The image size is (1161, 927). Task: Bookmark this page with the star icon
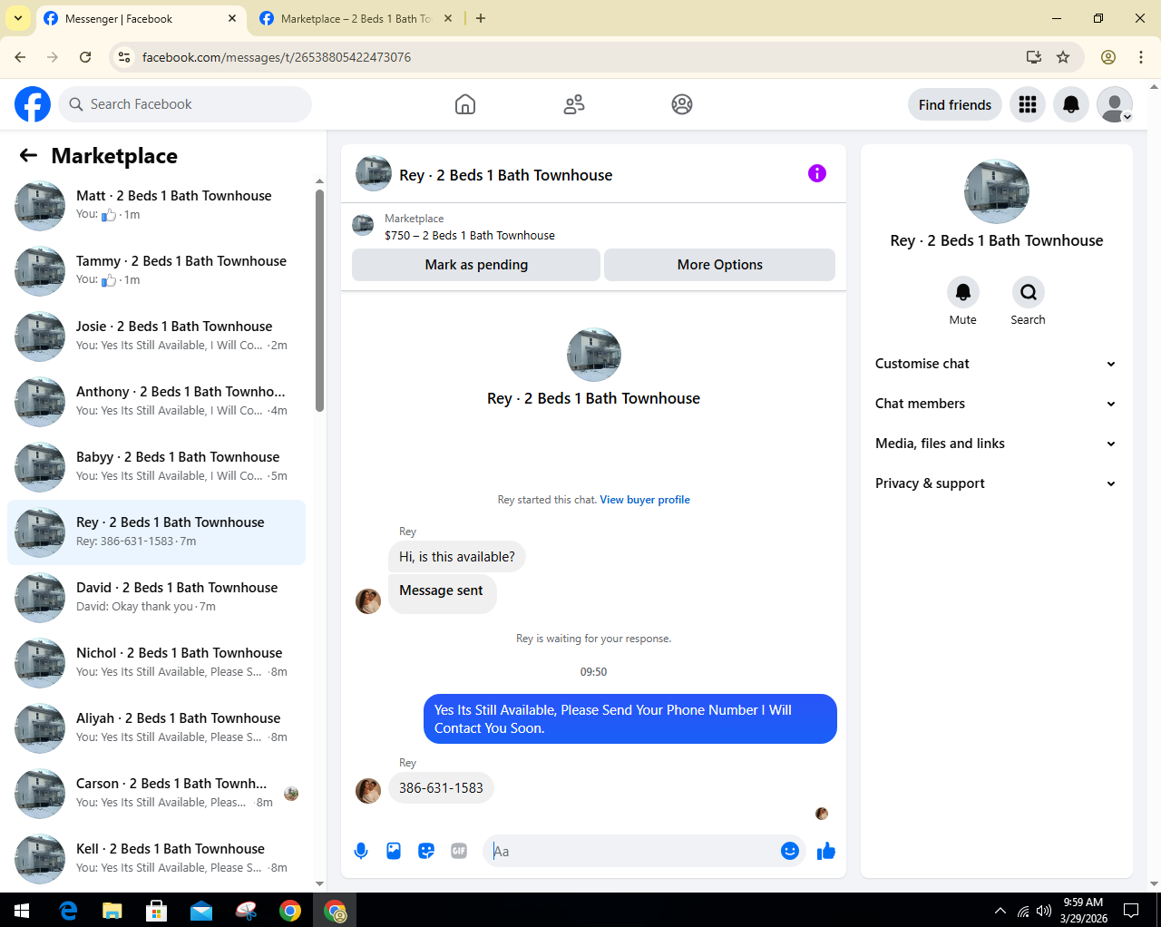[1063, 57]
